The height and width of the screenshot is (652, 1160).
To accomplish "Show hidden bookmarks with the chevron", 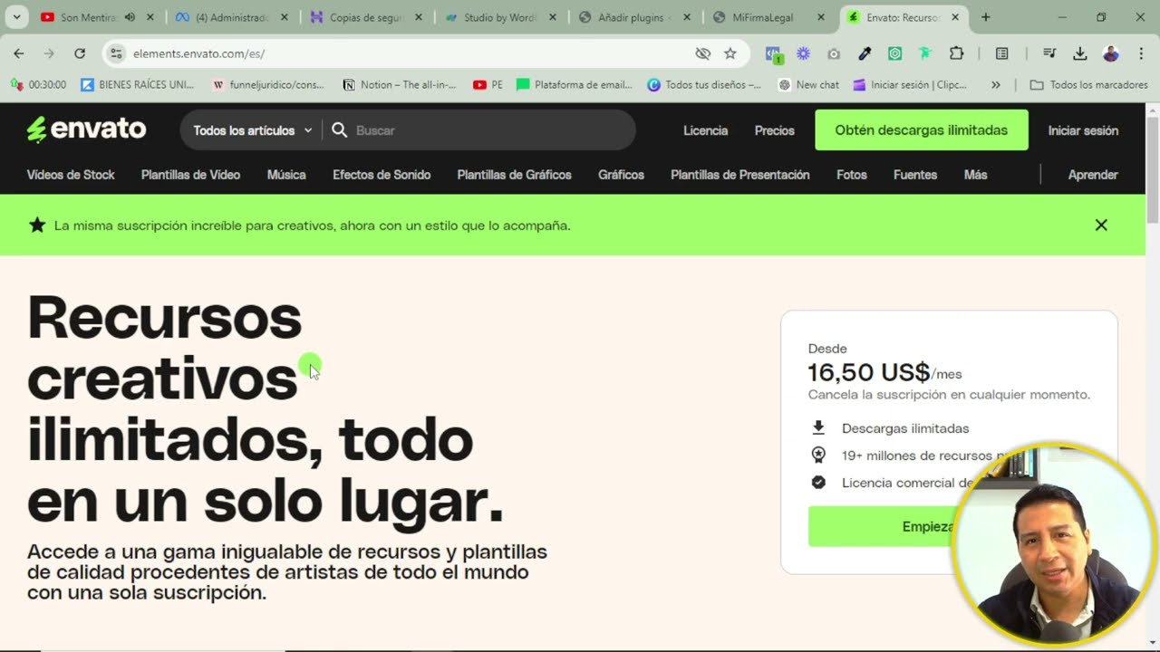I will tap(996, 85).
